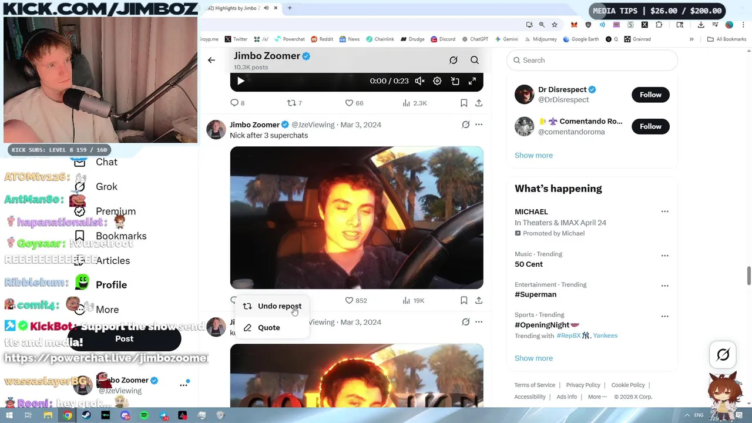752x423 pixels.
Task: Open Steam from the taskbar
Action: tap(86, 415)
